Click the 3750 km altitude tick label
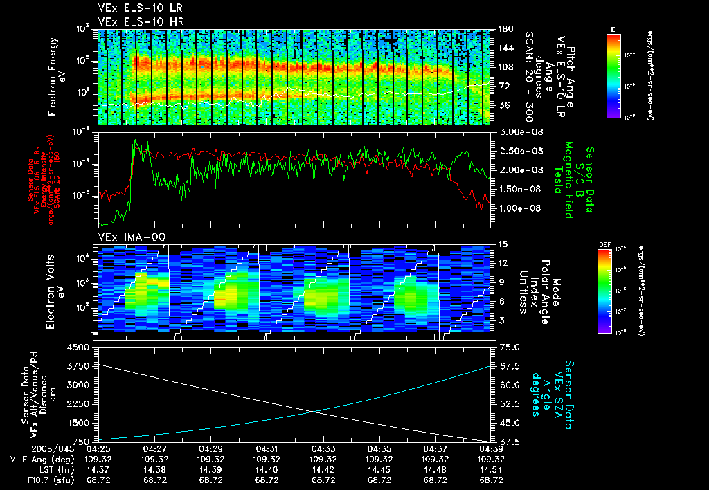The height and width of the screenshot is (490, 709). (78, 366)
